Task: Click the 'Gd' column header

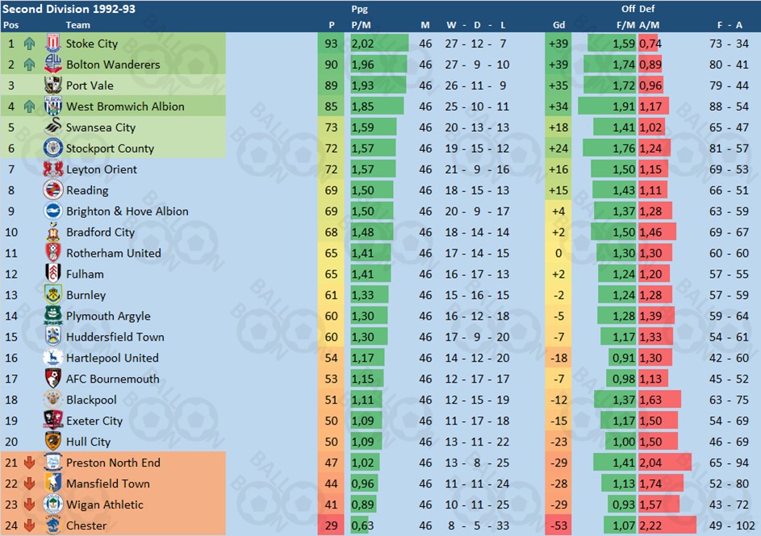Action: click(x=558, y=25)
